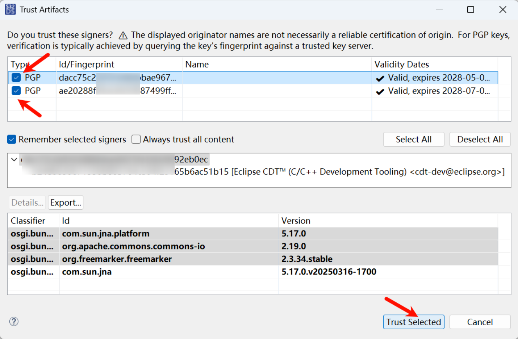Click the Name column header of signers table
518x339 pixels.
pos(277,64)
